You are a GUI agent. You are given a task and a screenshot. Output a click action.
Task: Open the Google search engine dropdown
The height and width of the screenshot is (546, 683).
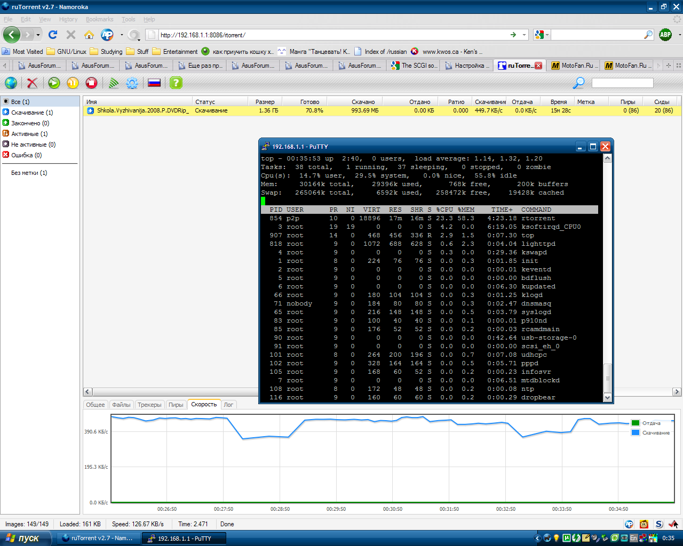(542, 35)
